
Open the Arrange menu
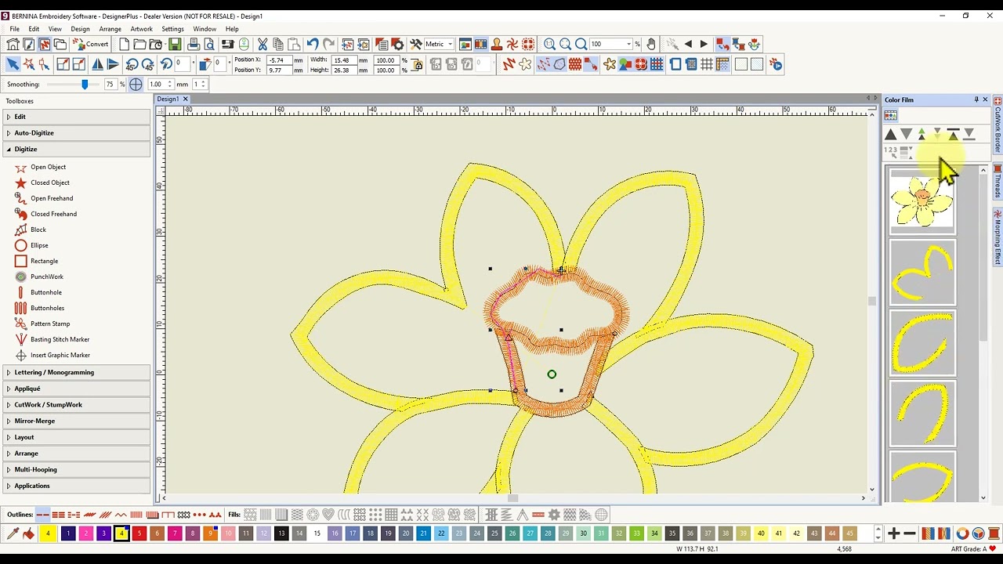(110, 29)
